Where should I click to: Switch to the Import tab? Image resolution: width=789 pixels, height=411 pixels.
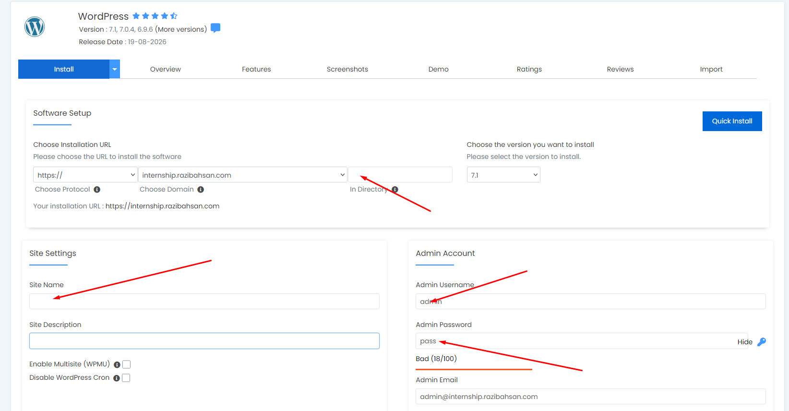[x=711, y=69]
